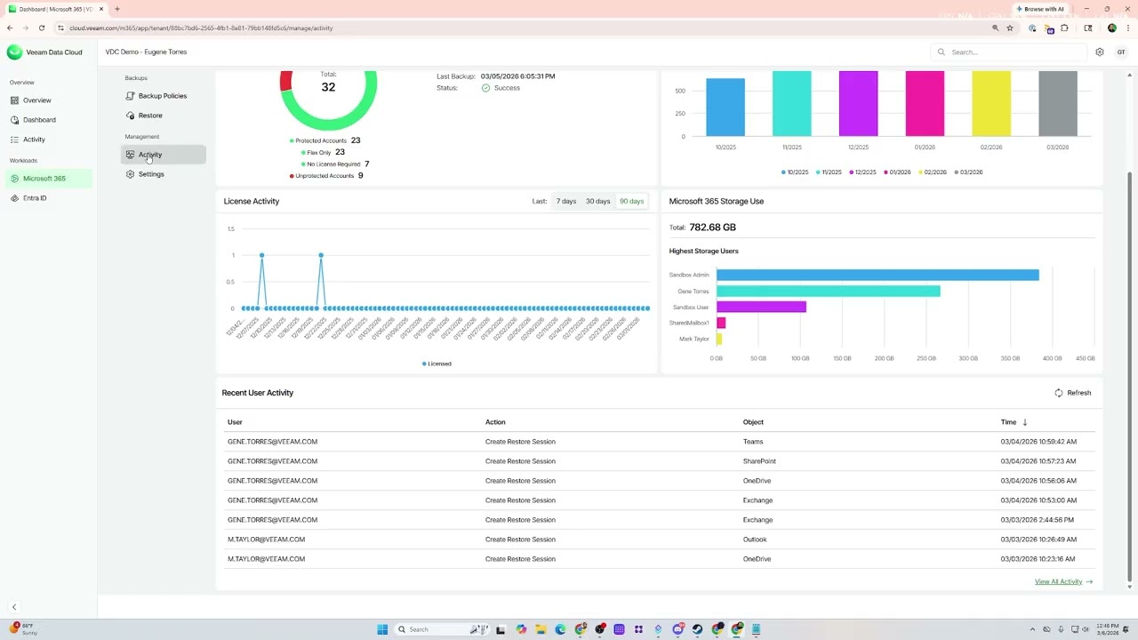
Task: Toggle the 01/2026 legend series
Action: [898, 172]
